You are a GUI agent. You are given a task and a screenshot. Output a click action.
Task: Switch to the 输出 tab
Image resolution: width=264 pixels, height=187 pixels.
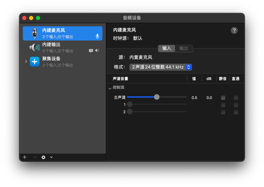coord(184,48)
